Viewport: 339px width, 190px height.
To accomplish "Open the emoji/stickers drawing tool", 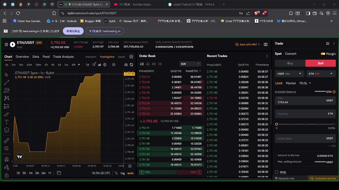I will 6,130.
